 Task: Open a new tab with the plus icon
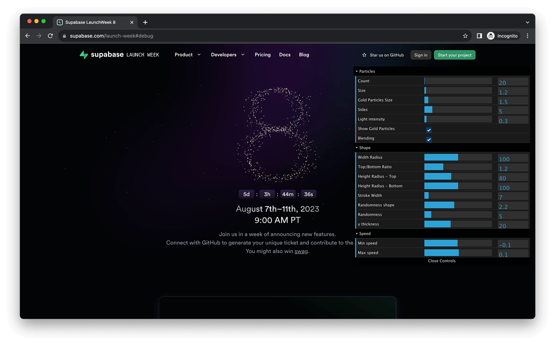(145, 22)
